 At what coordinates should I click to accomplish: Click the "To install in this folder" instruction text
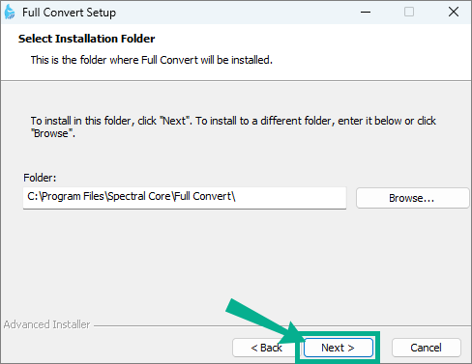pos(233,126)
